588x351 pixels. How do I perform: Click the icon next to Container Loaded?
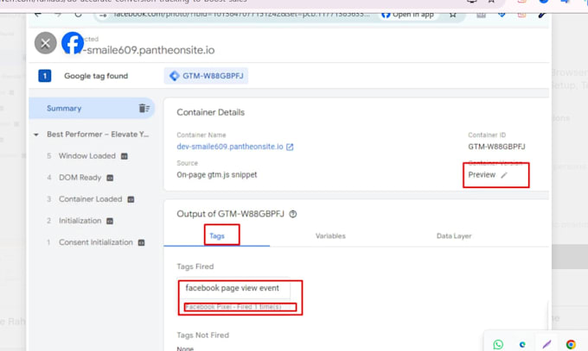[131, 199]
